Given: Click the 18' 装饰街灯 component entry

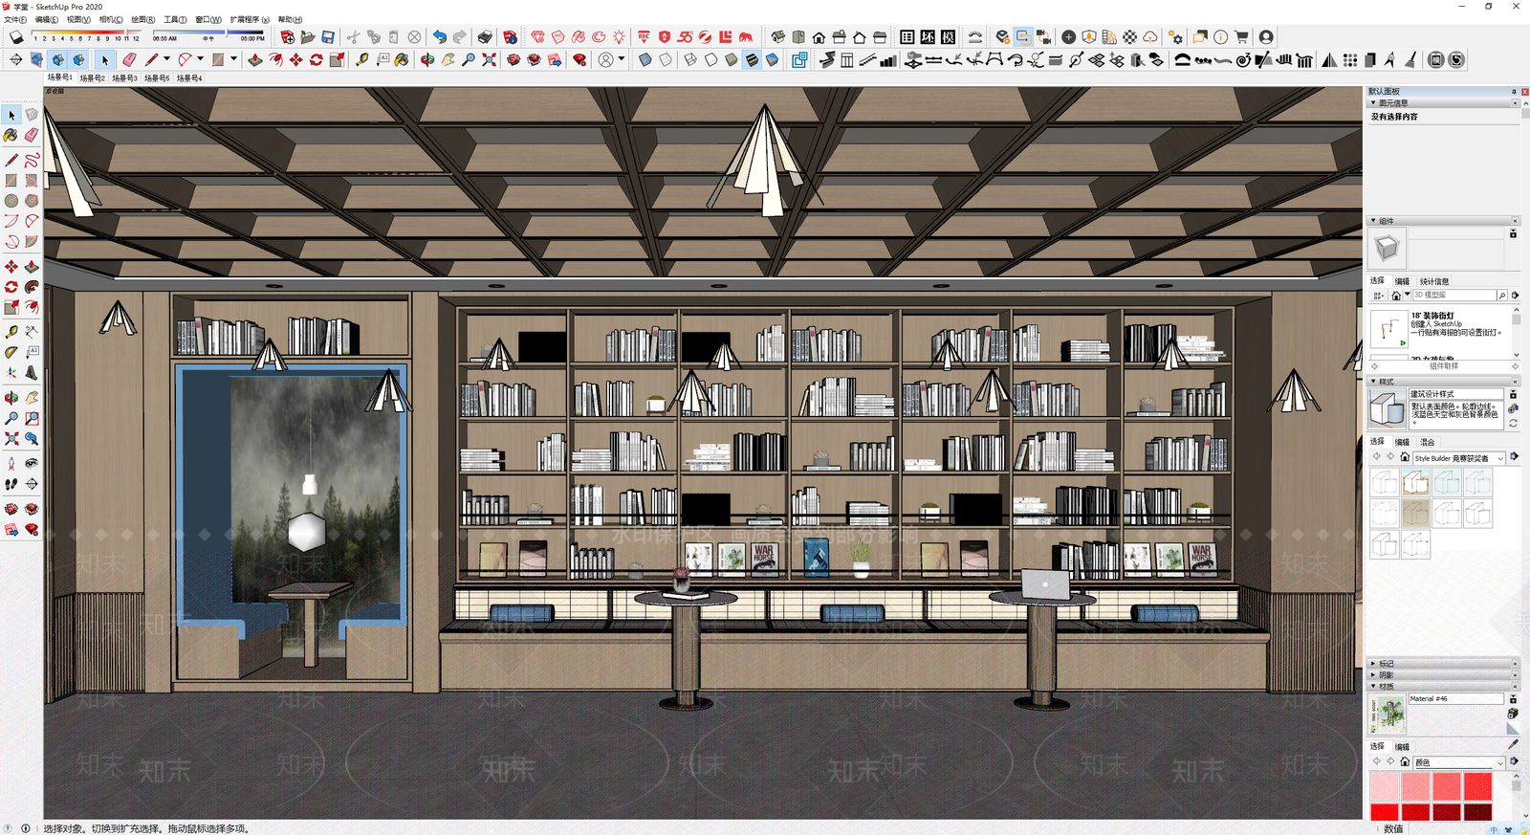Looking at the screenshot, I should pos(1441,327).
